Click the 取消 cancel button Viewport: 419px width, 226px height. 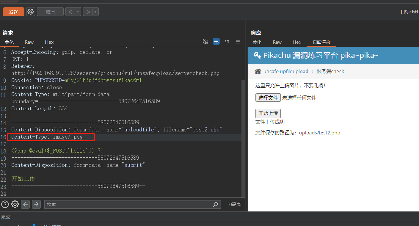tap(50, 12)
